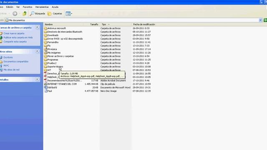Click Clip de película type text
The width and height of the screenshot is (267, 150).
(x=108, y=84)
